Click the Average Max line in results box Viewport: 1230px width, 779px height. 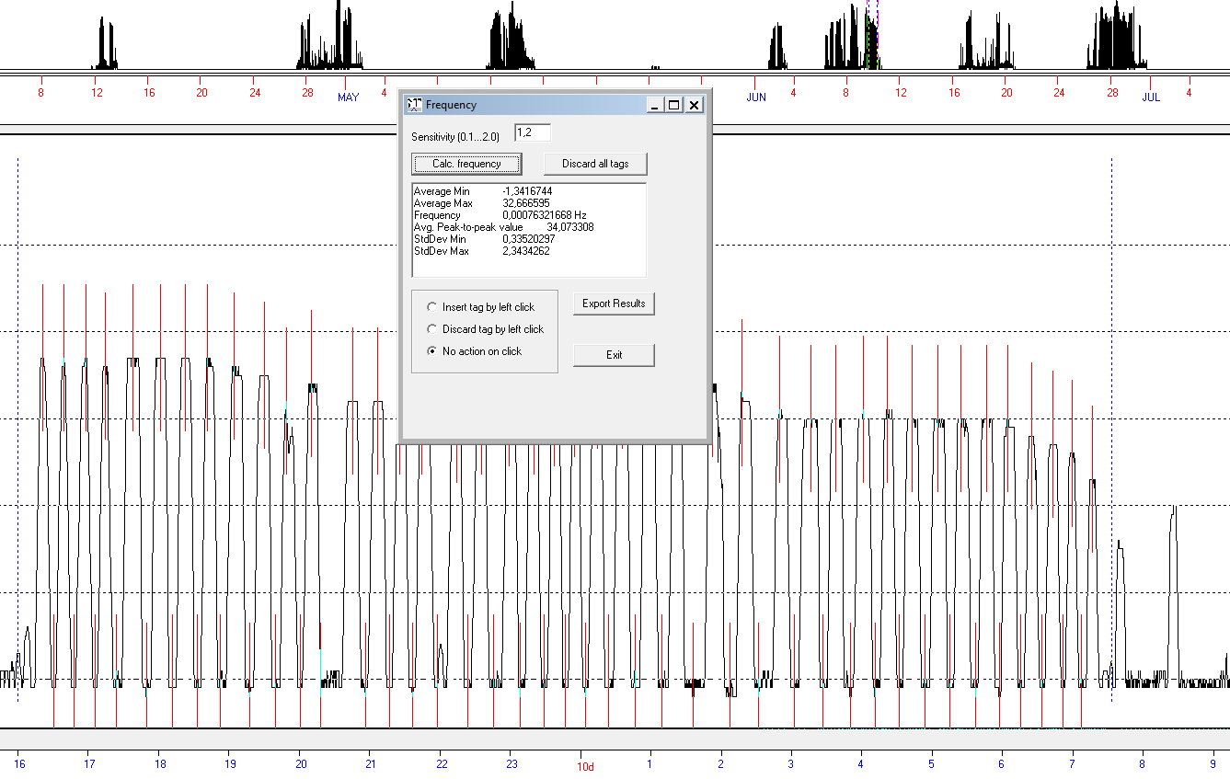482,203
